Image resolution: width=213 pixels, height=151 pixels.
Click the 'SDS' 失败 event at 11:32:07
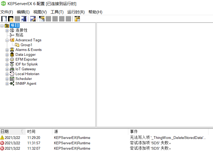coord(150,148)
